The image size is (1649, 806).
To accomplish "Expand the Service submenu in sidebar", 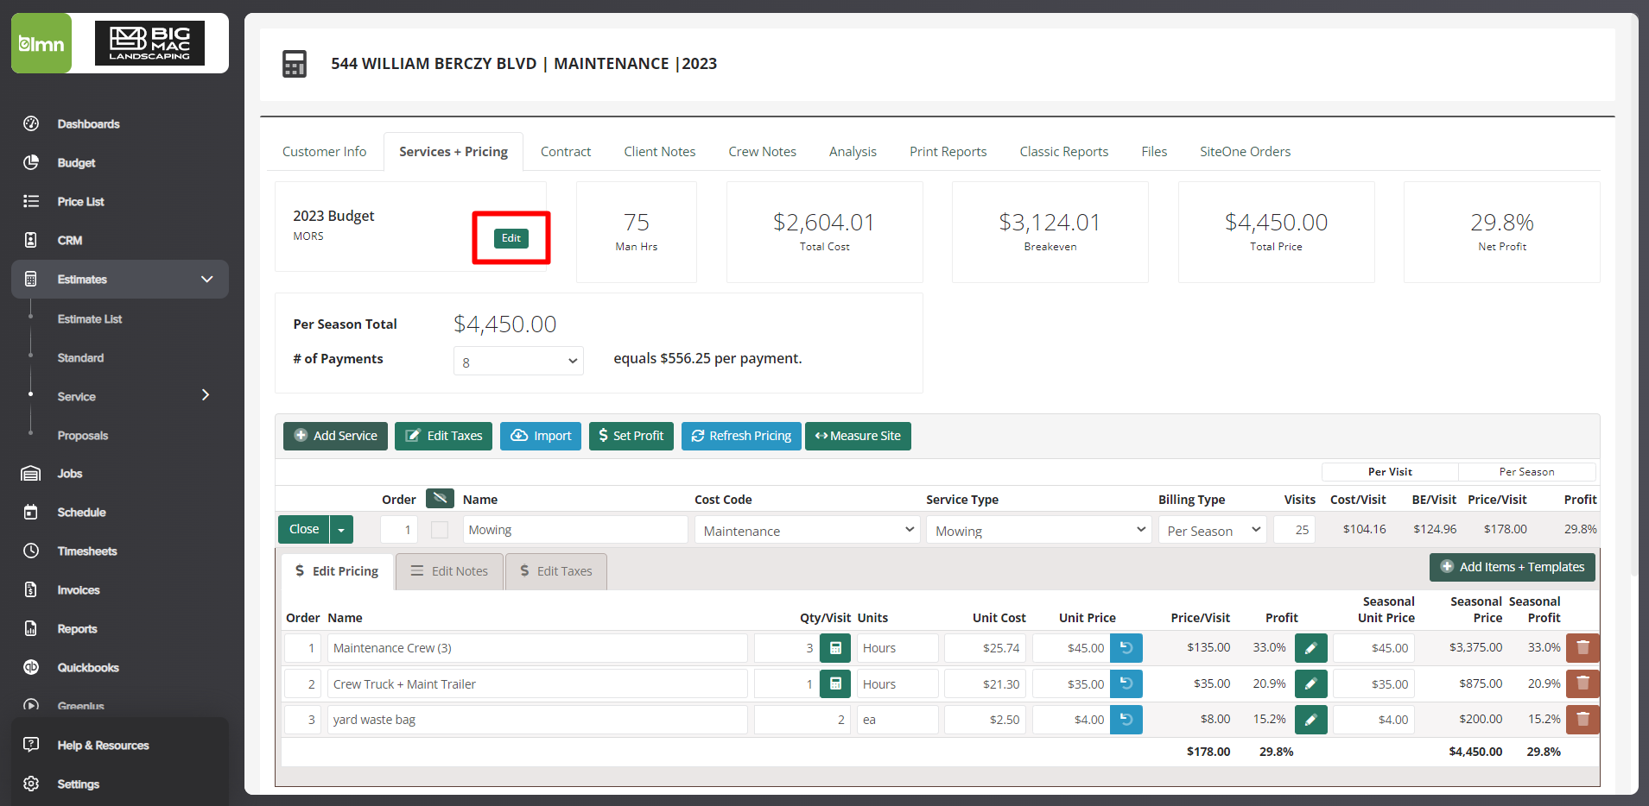I will 205,396.
